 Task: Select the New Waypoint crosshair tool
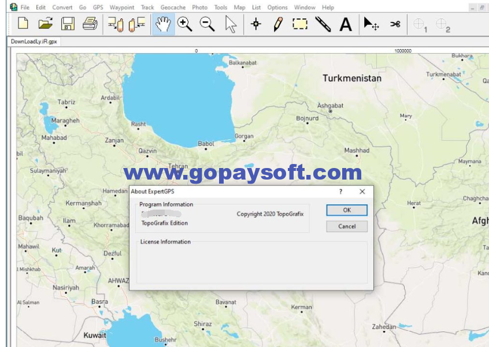256,24
